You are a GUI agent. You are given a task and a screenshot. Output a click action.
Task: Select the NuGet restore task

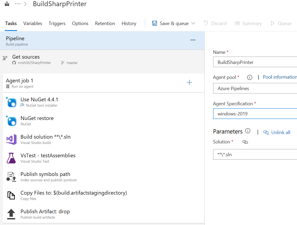[104, 120]
